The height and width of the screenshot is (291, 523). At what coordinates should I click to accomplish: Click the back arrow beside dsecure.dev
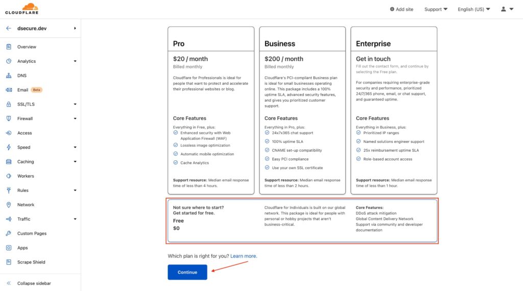9,28
